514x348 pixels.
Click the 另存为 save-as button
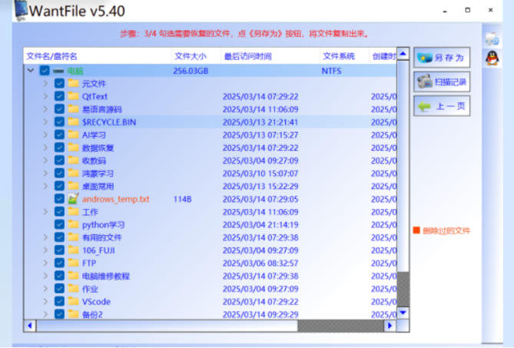(442, 58)
